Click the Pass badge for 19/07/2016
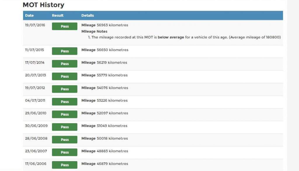Viewport: 299px width, 171px height. pos(65,26)
